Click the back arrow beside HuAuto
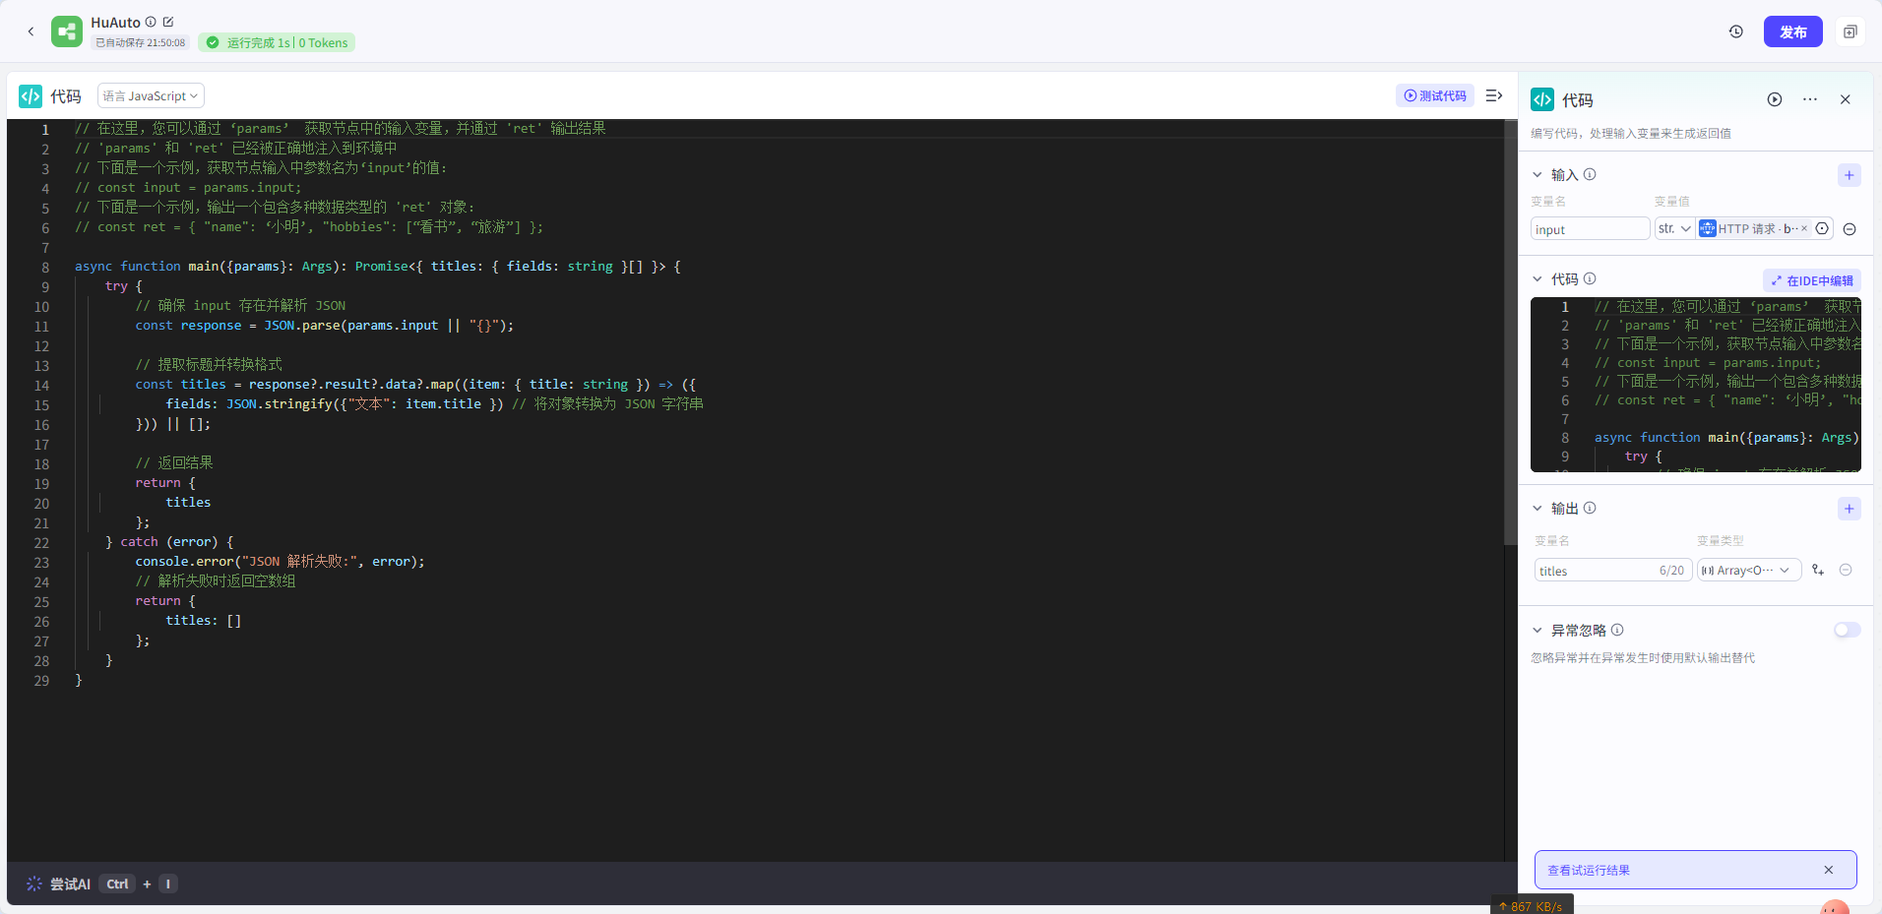This screenshot has height=914, width=1882. point(31,31)
